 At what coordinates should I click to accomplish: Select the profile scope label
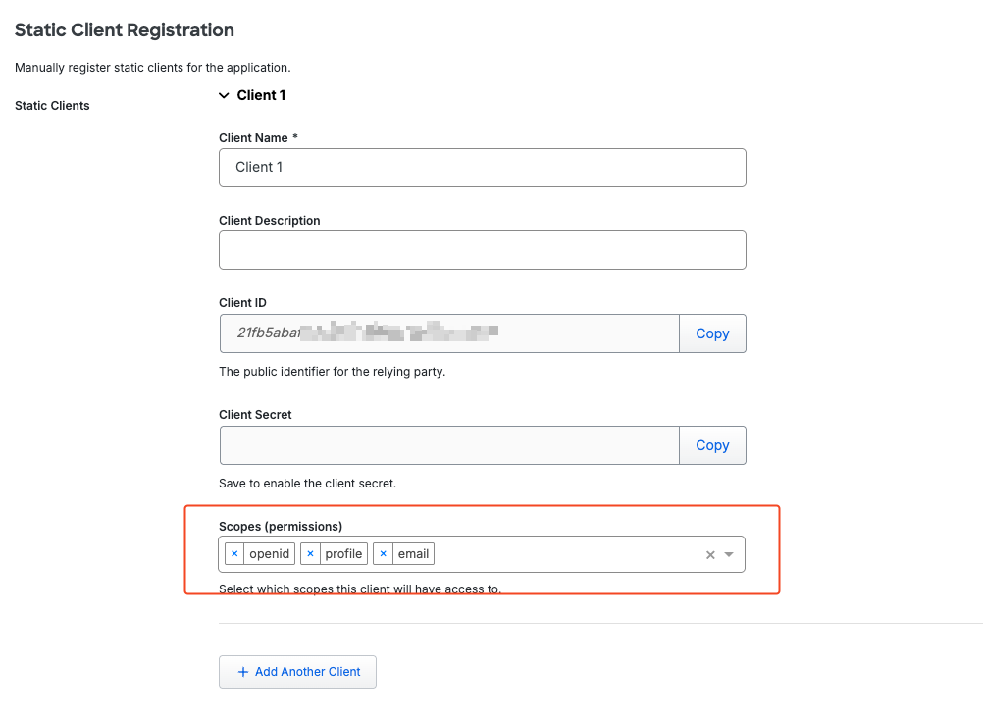343,554
